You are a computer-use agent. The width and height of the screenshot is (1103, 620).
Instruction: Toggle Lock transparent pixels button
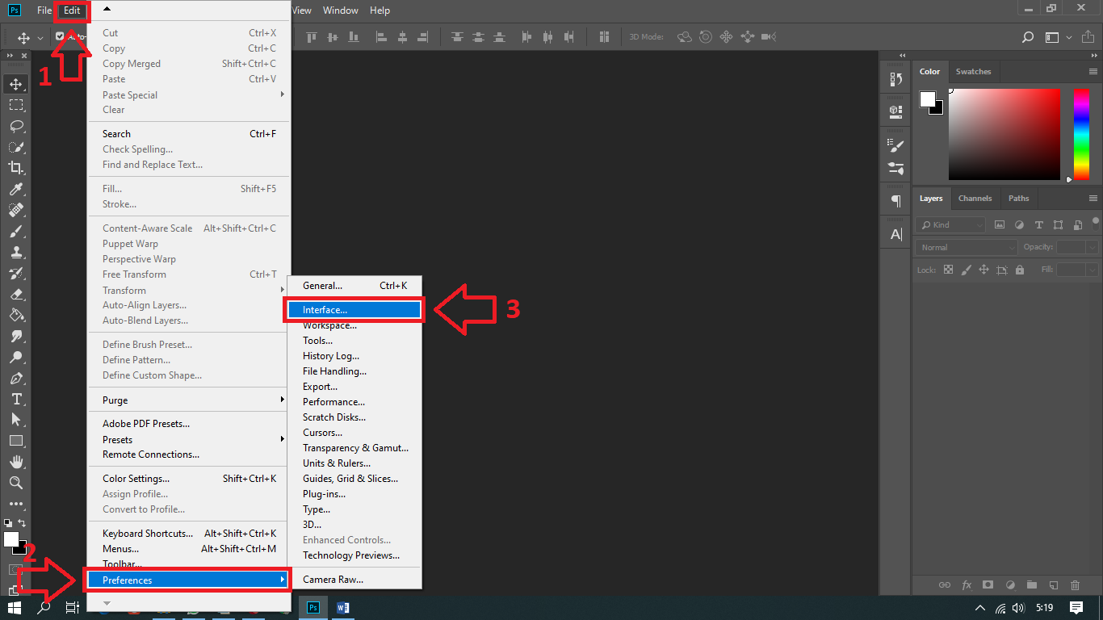[948, 270]
